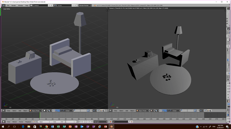Screen dimensions: 231x129
Task: Add new screen layout with plus icon
Action: pyautogui.click(x=49, y=5)
